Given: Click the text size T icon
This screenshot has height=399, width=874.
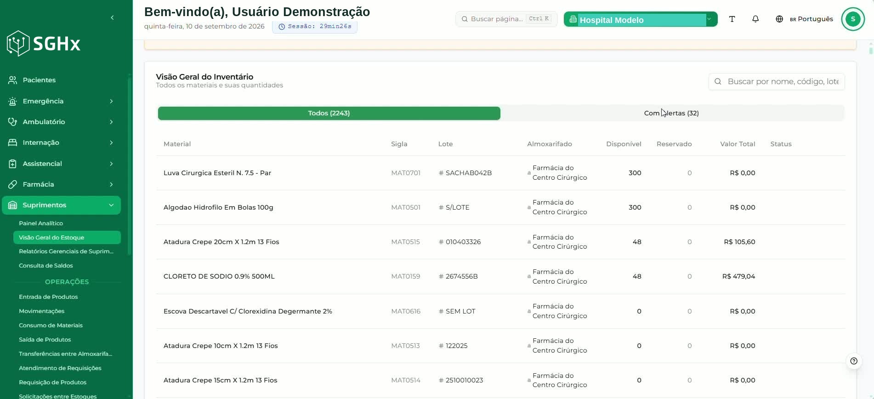Looking at the screenshot, I should 732,19.
